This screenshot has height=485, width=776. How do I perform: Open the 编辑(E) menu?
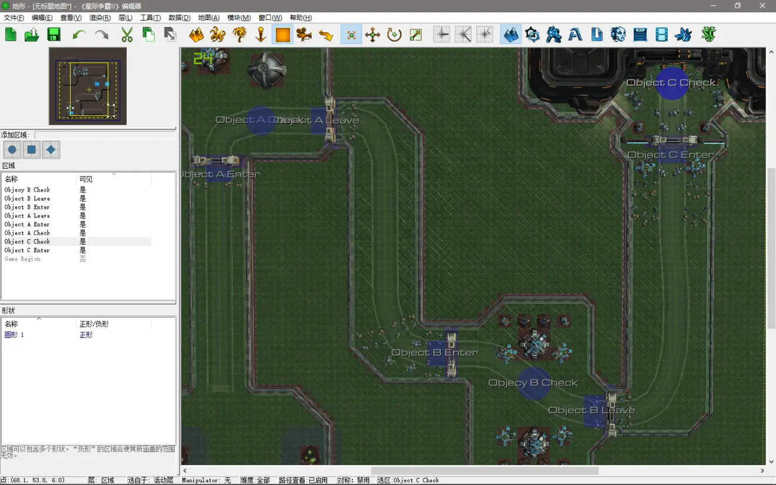click(x=42, y=18)
